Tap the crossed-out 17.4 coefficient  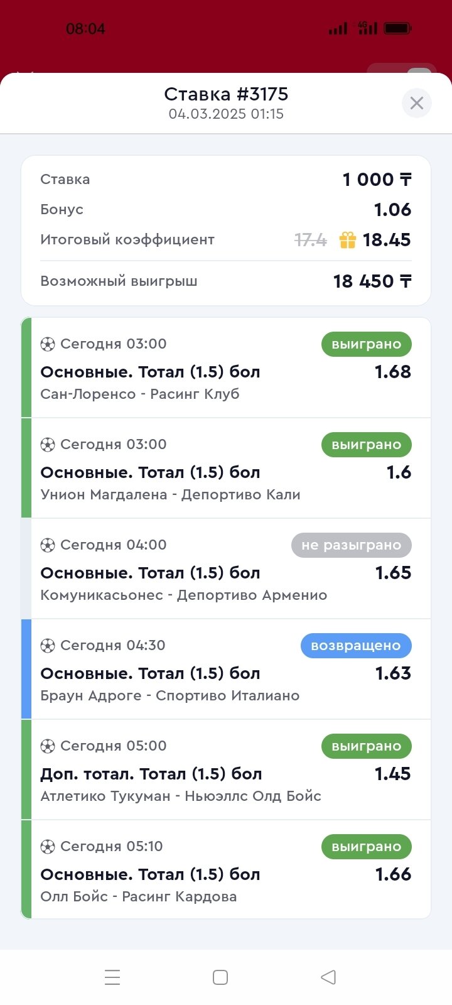(x=310, y=240)
